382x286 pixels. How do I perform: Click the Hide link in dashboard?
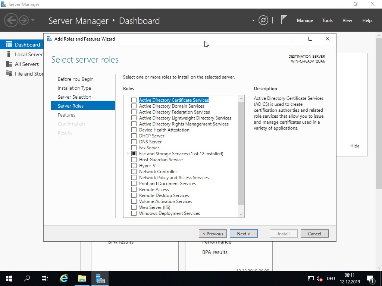point(355,146)
